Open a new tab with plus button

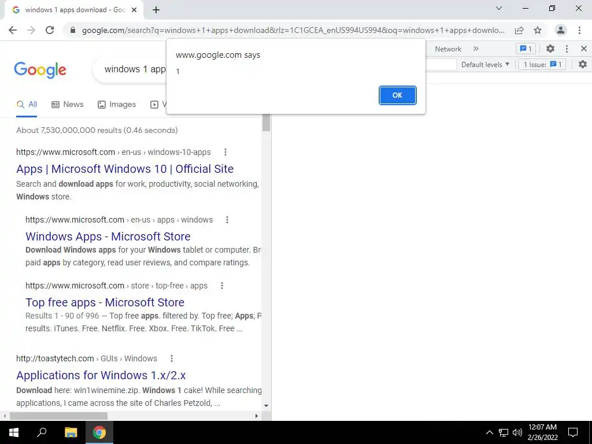[156, 10]
